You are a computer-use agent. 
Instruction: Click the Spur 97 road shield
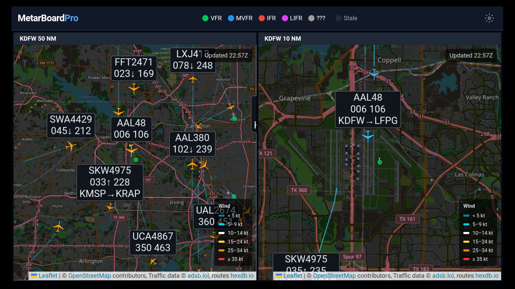pos(352,257)
